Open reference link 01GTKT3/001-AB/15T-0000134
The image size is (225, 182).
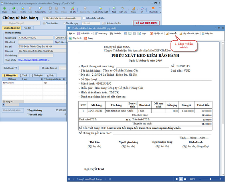click(32, 60)
